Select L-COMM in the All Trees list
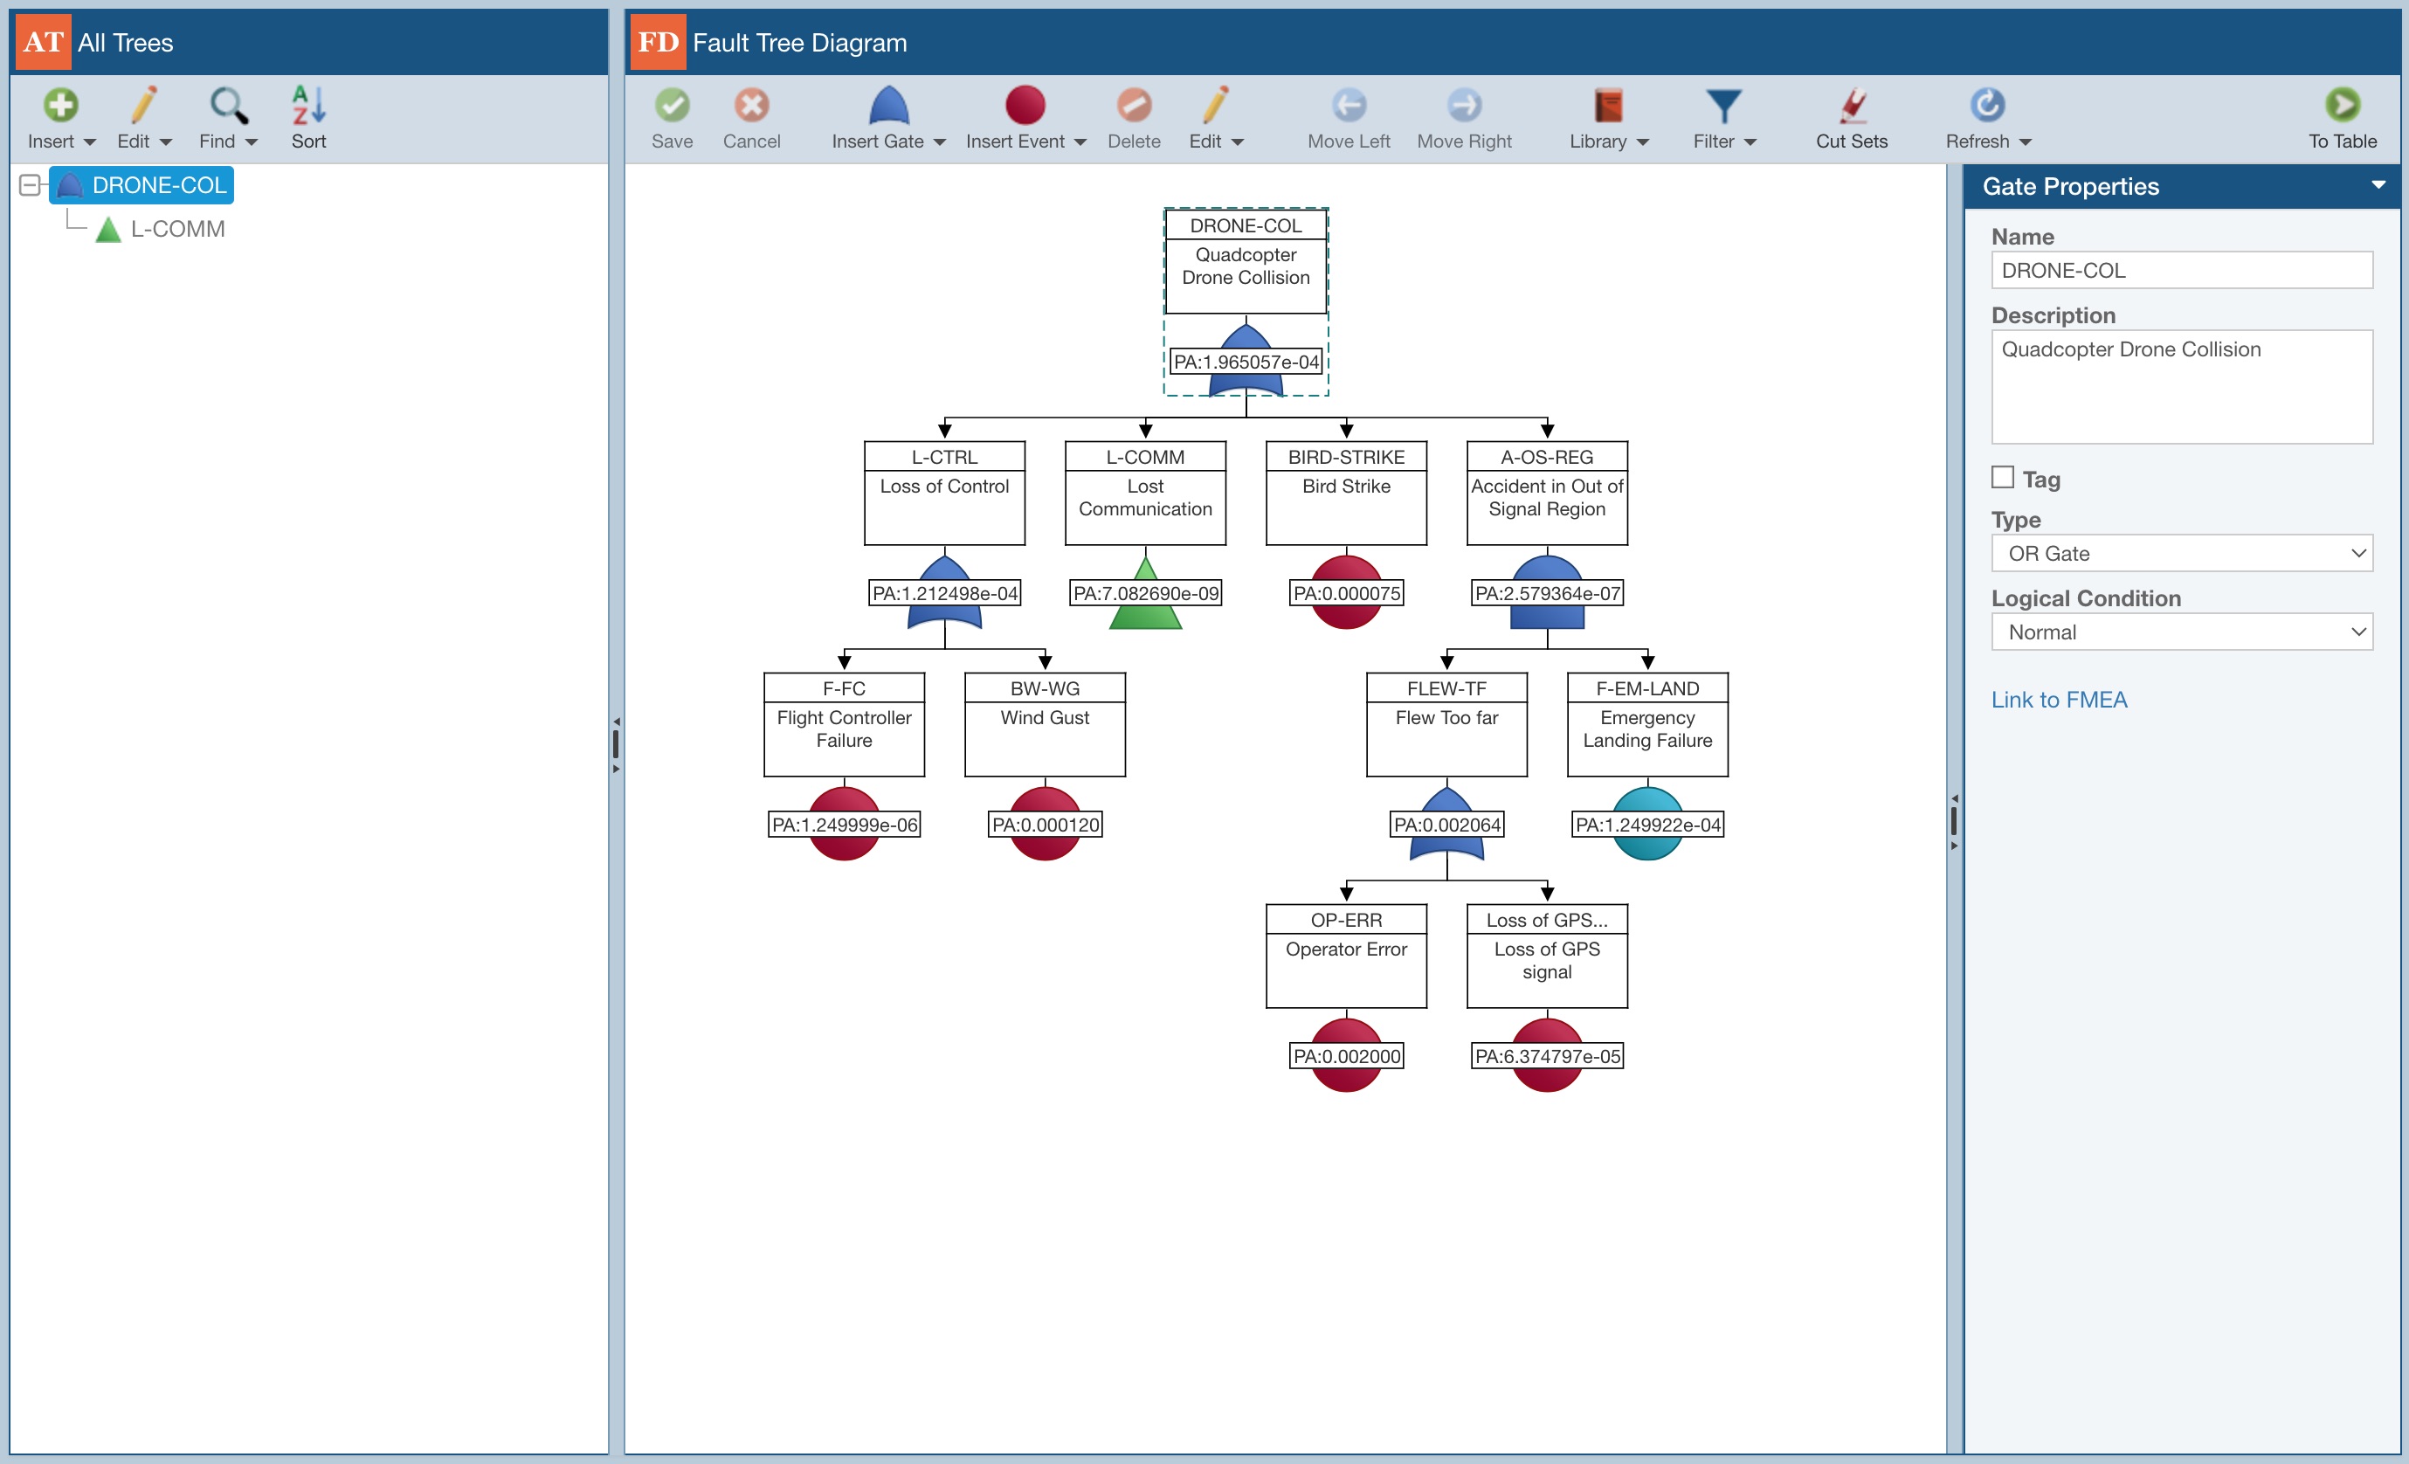 tap(177, 229)
